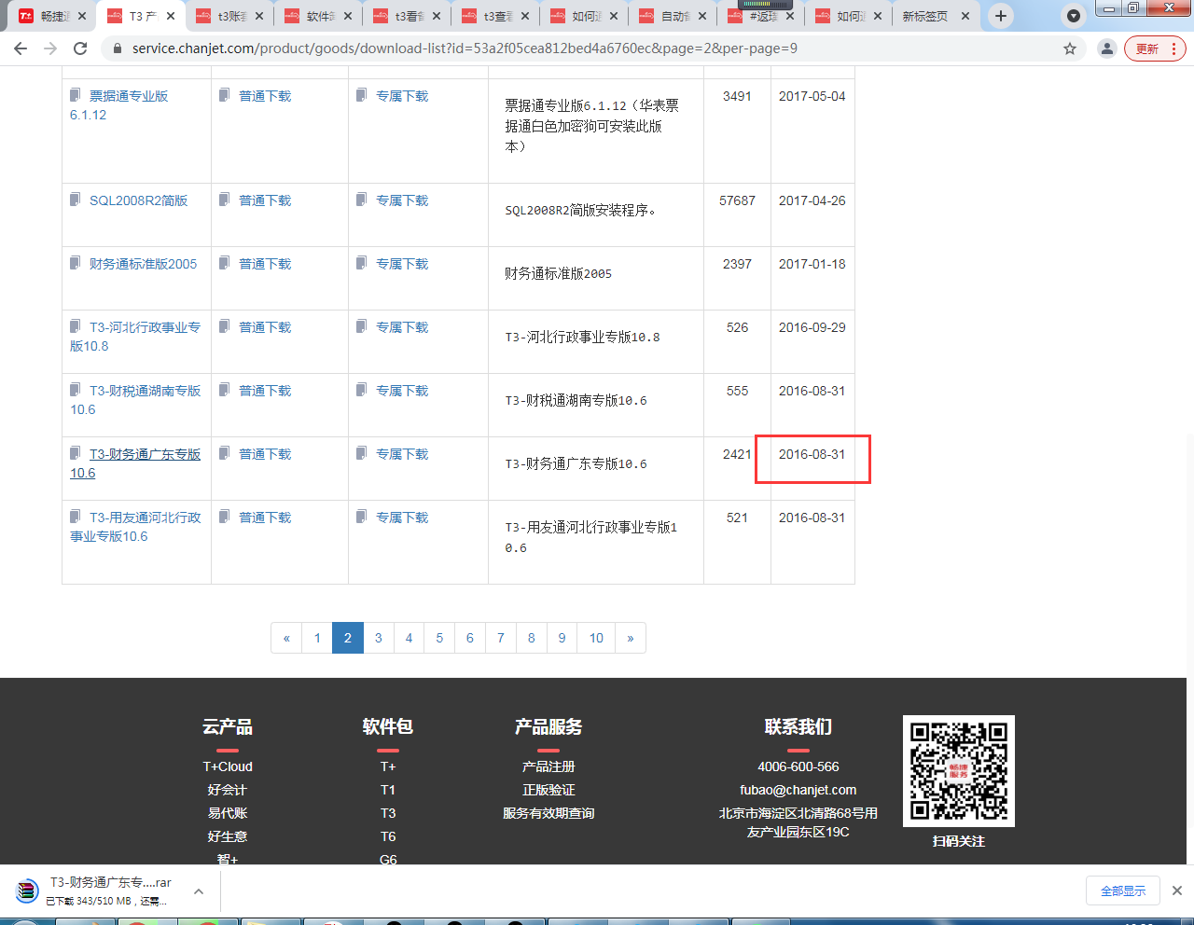1194x925 pixels.
Task: Expand the download item options chevron
Action: 199,891
